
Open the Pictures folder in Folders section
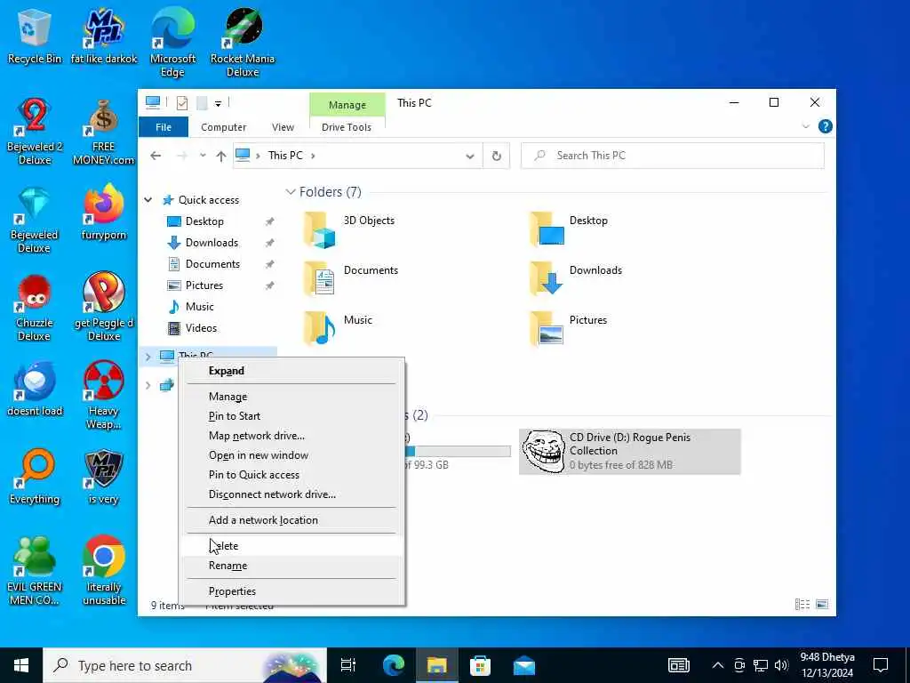coord(570,329)
